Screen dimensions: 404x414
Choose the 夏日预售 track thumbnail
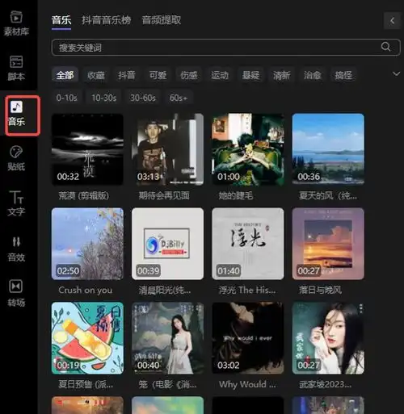click(87, 338)
